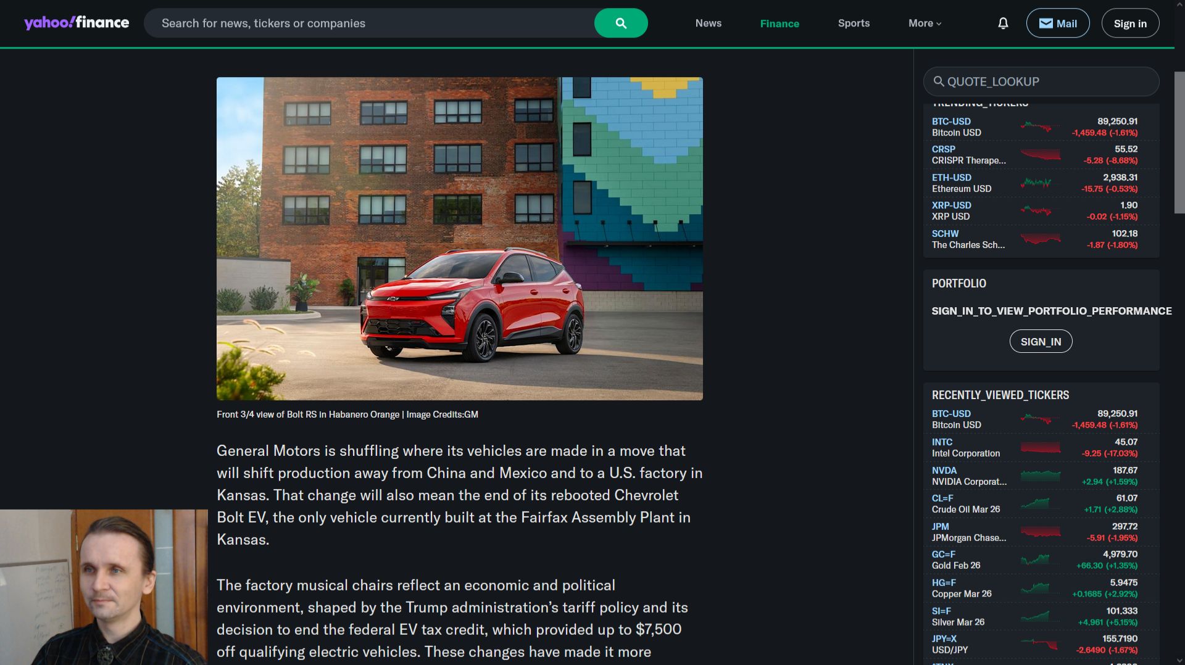Click the Yahoo Finance logo
The width and height of the screenshot is (1185, 665).
tap(77, 23)
